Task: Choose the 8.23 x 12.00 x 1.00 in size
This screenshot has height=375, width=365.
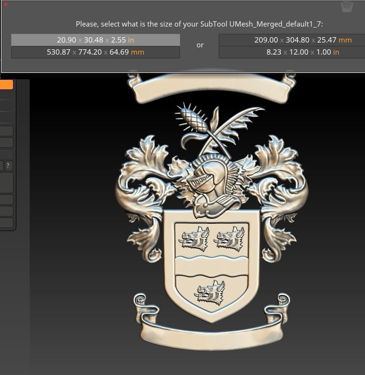Action: (292, 52)
